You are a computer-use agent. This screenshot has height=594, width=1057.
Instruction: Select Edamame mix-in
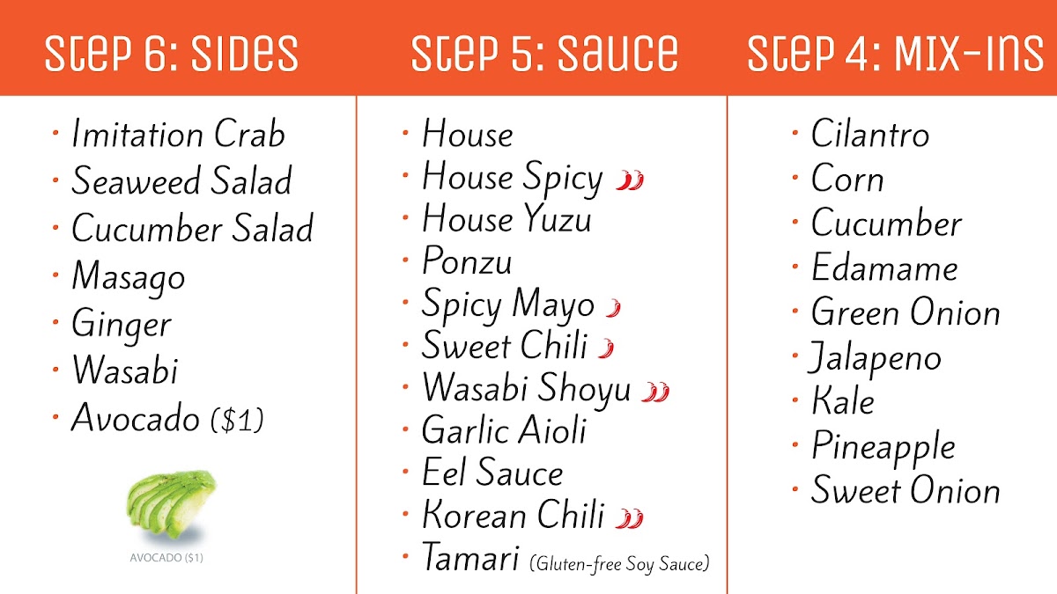click(884, 268)
